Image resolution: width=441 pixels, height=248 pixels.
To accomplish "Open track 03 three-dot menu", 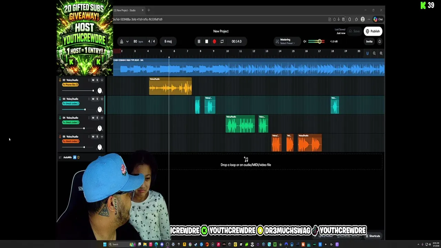I will 89,99.
